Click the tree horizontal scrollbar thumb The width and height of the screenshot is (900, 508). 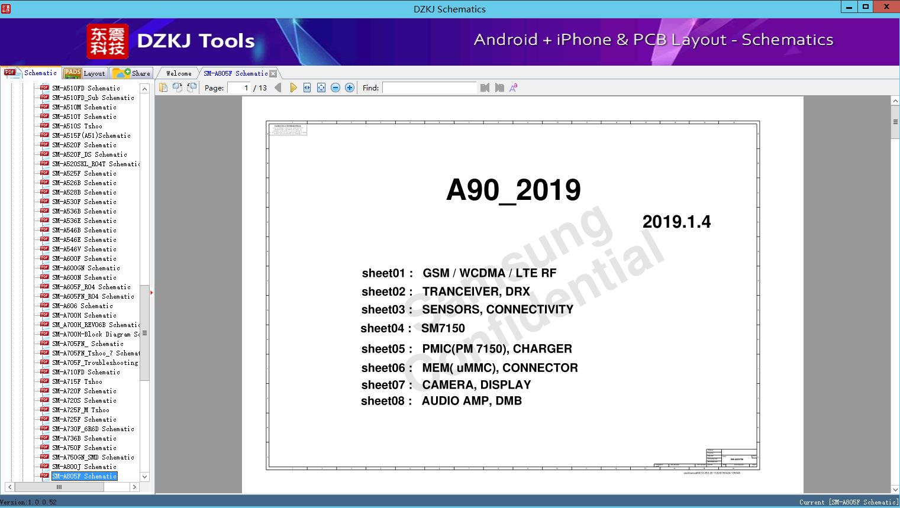click(x=59, y=487)
